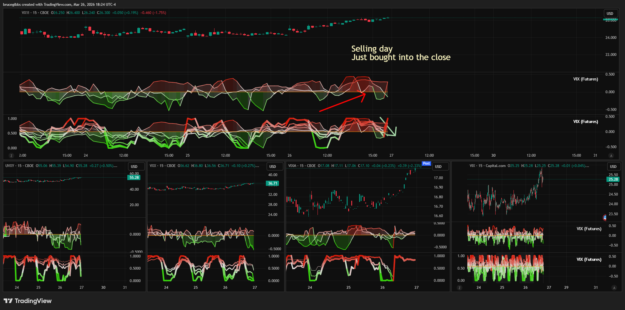
Task: Click the US flag event icon on the VIX chart
Action: (x=605, y=217)
